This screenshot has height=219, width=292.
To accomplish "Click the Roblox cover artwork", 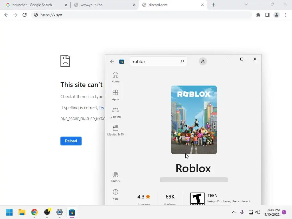I will click(x=194, y=120).
